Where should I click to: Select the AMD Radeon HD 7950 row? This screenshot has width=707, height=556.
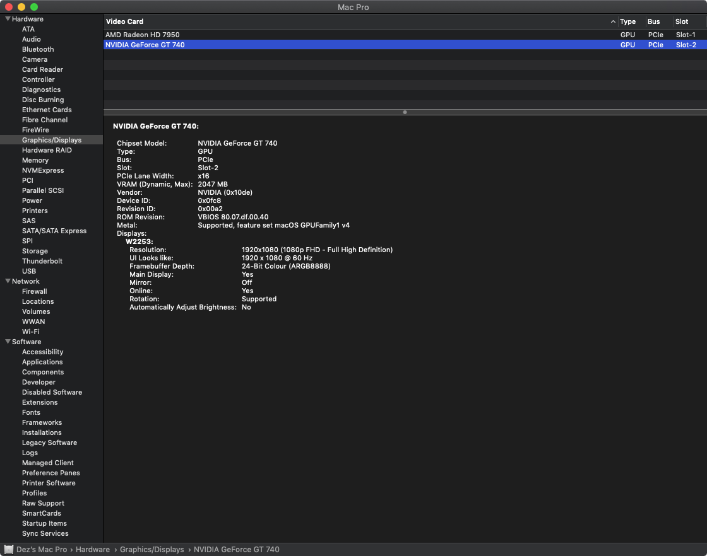point(405,35)
